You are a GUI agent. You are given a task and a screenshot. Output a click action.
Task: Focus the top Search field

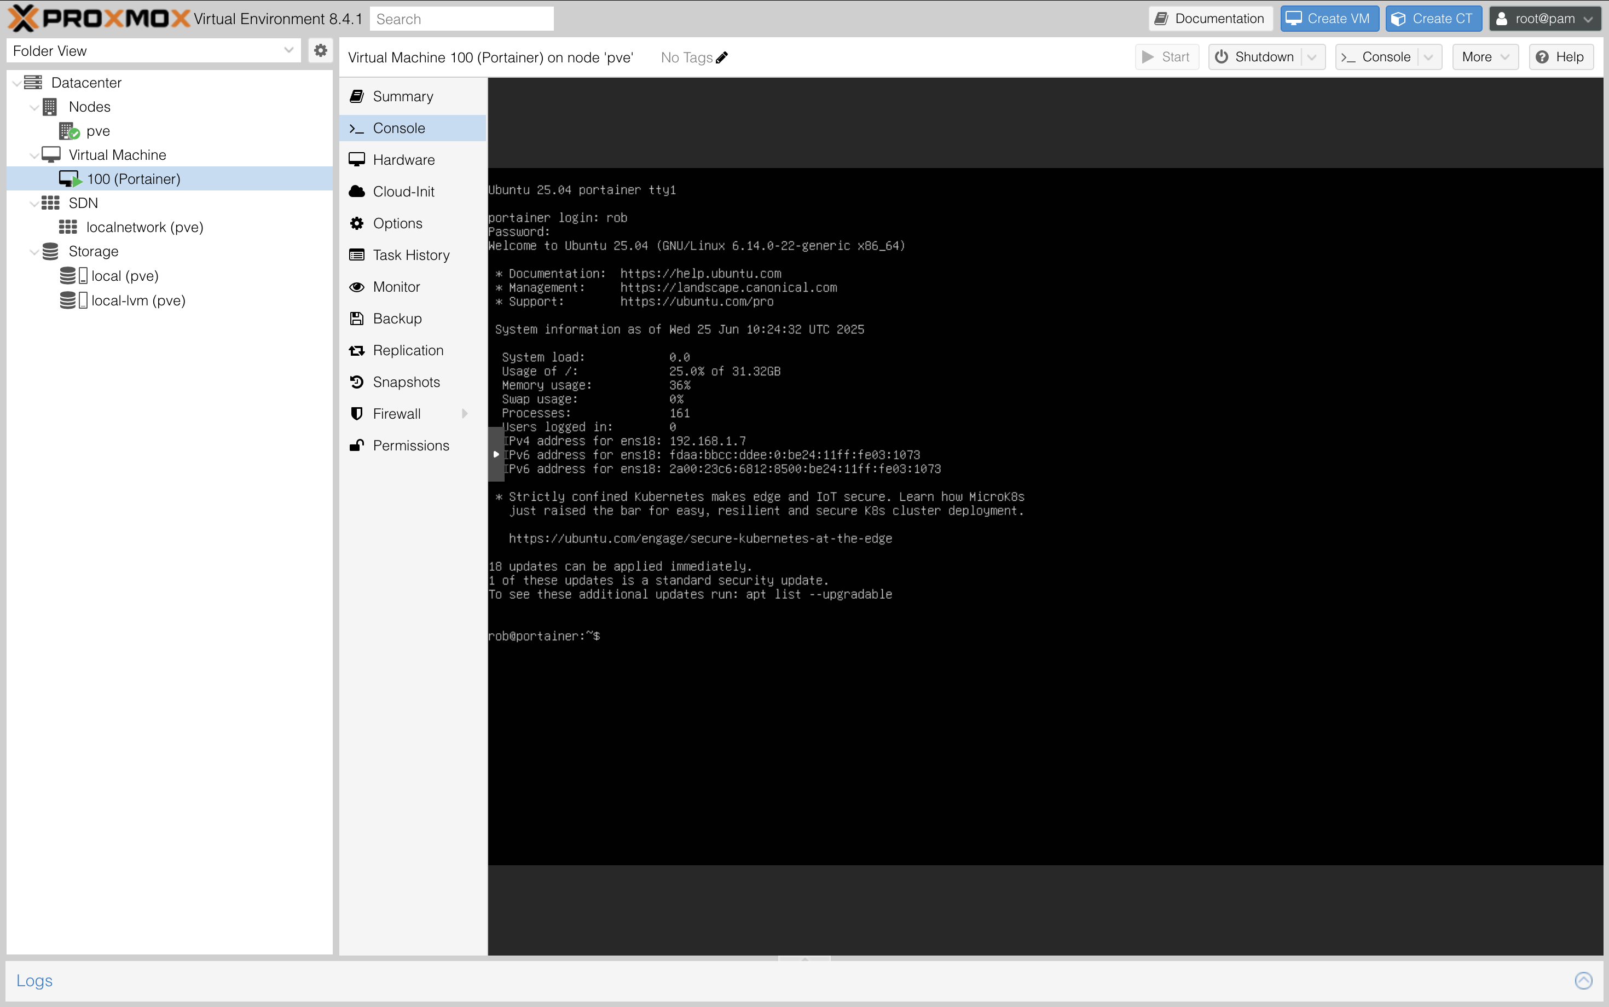point(461,19)
